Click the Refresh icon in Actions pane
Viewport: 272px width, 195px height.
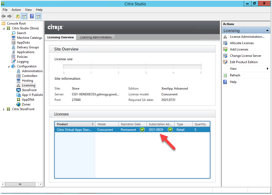pyautogui.click(x=225, y=75)
